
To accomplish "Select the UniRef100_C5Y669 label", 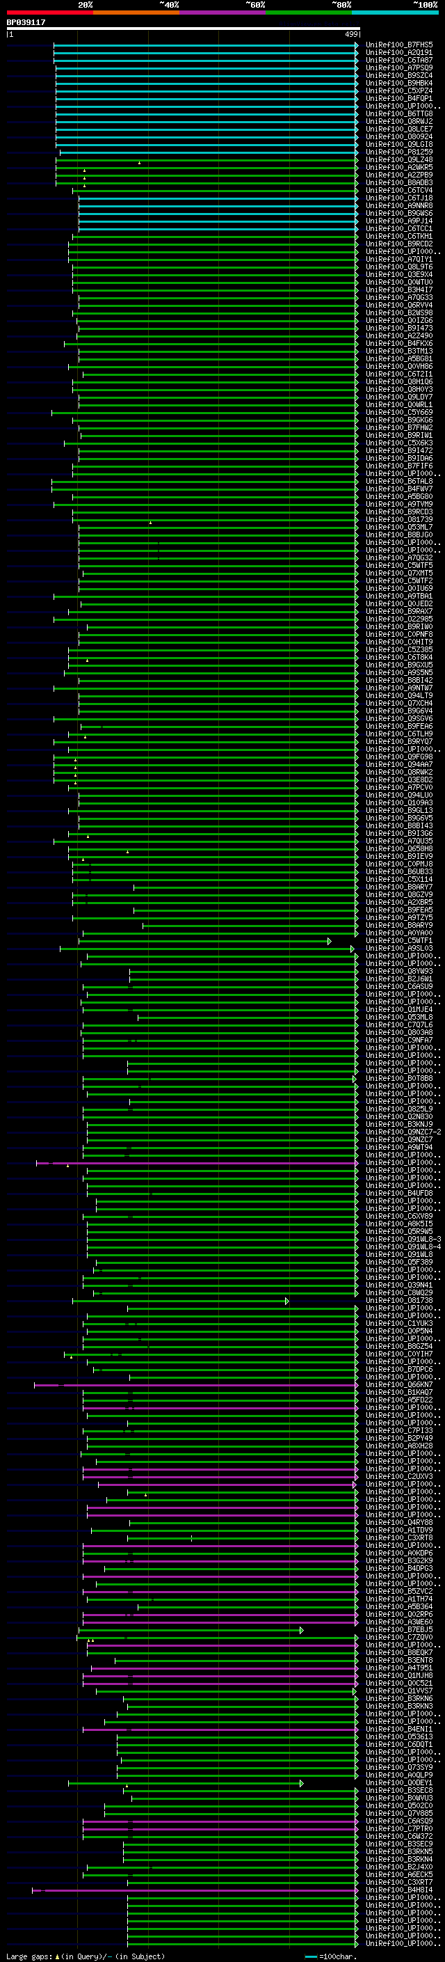I will tap(399, 412).
